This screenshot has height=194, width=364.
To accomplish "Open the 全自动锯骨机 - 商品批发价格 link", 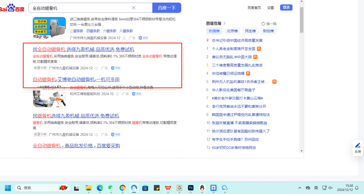I will (76, 146).
